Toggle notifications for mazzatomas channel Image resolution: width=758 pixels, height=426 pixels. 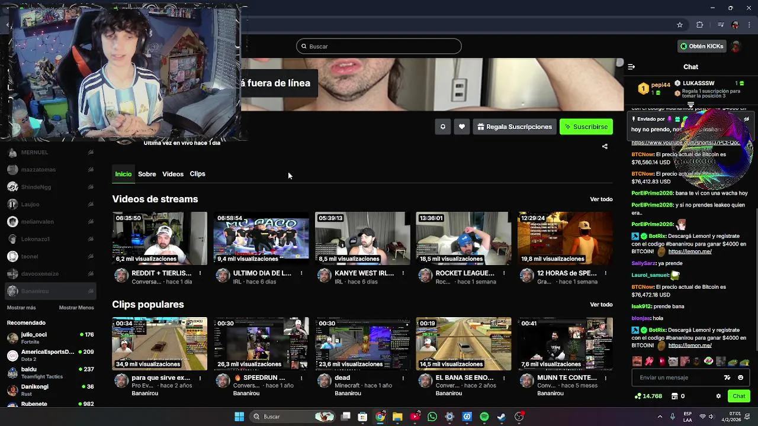tap(91, 170)
